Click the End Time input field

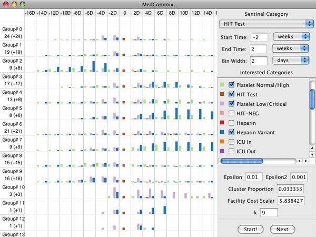[x=259, y=49]
